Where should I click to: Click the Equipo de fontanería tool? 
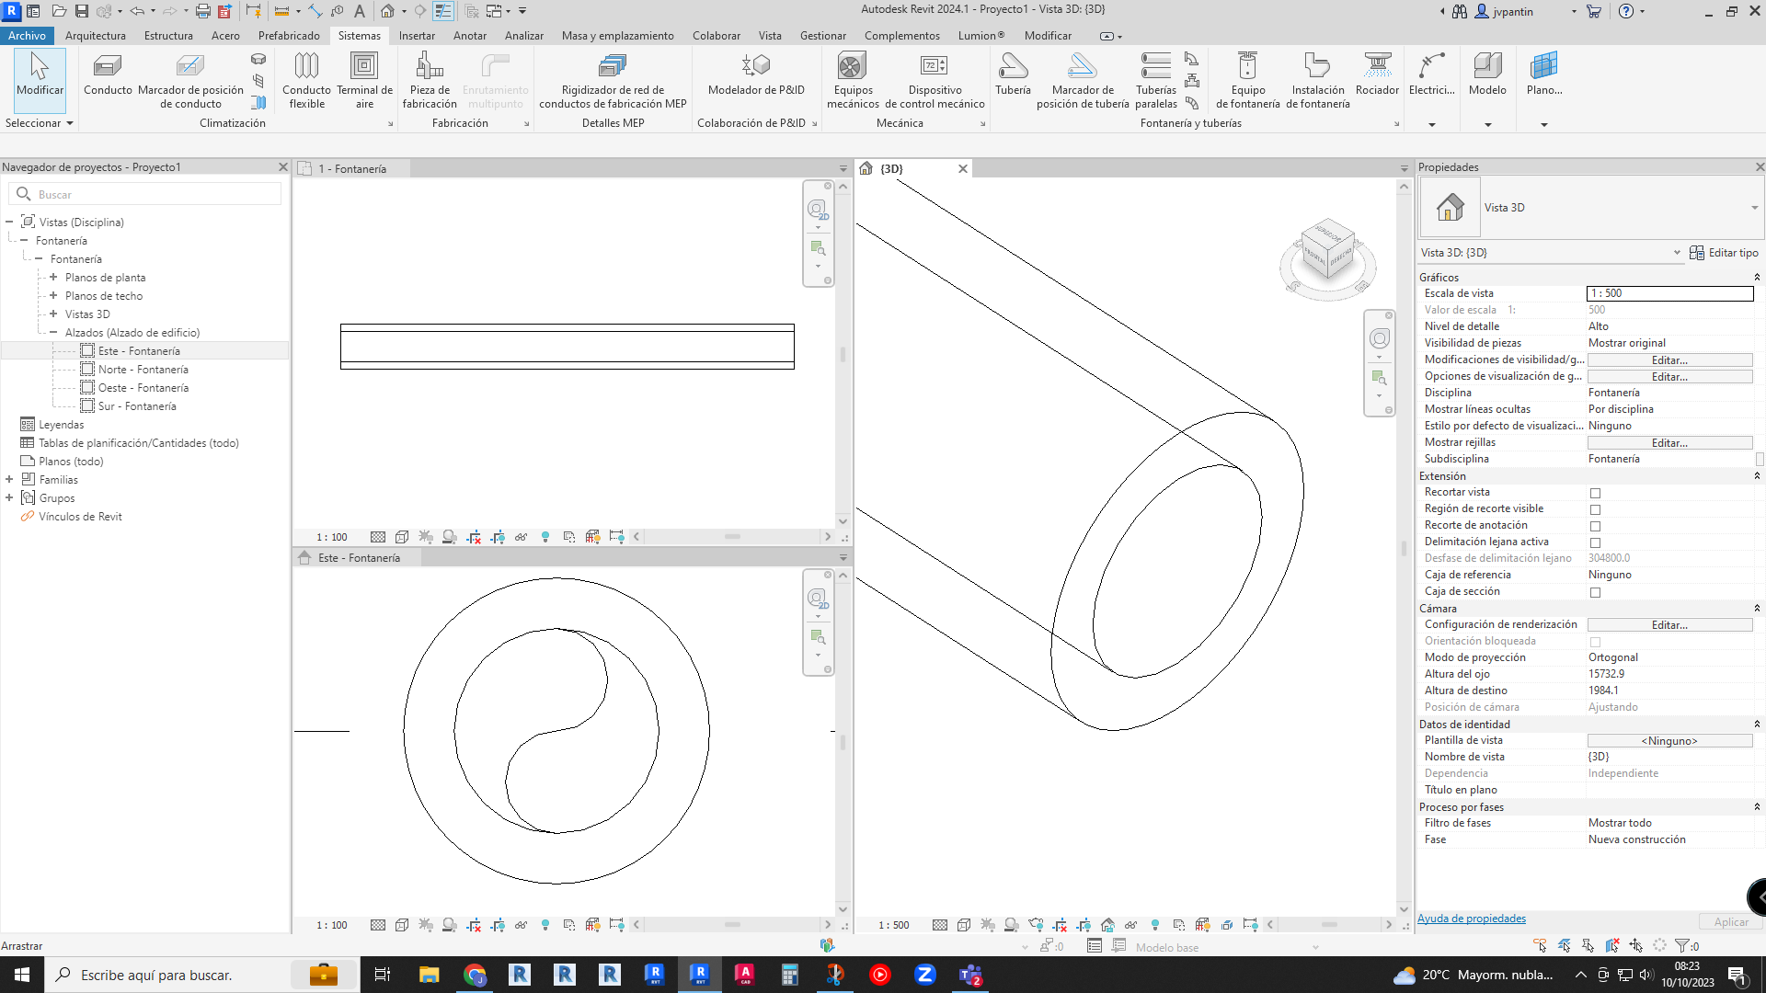[x=1247, y=81]
